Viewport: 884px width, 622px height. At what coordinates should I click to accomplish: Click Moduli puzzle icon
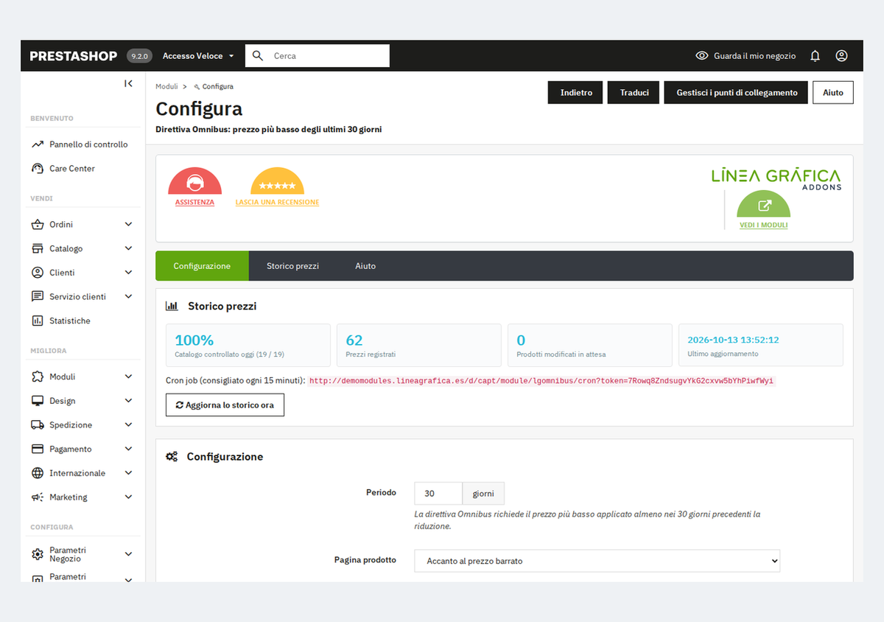[38, 377]
